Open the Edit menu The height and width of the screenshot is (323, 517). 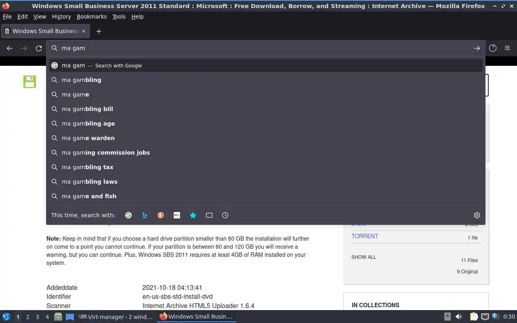23,17
